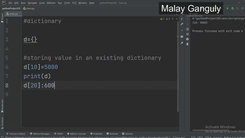Click the yellow warning count indicator
Image resolution: width=245 pixels, height=138 pixels.
point(162,19)
